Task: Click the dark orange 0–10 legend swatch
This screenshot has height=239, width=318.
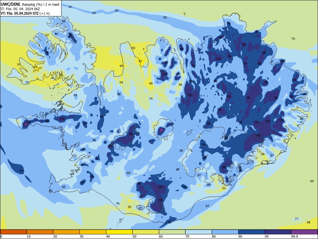Action: (13, 232)
